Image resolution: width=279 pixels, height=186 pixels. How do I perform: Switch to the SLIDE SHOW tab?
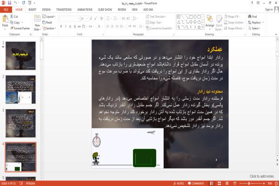coord(105,10)
